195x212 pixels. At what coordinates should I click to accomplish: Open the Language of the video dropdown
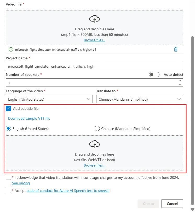49,99
